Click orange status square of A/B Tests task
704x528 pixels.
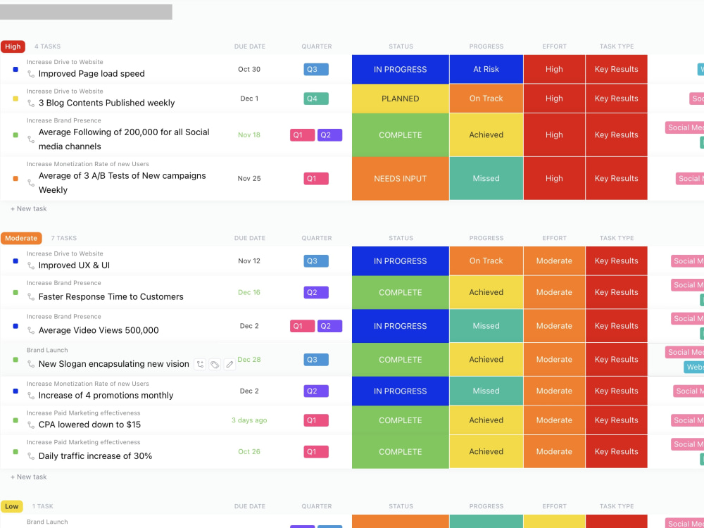pos(15,179)
